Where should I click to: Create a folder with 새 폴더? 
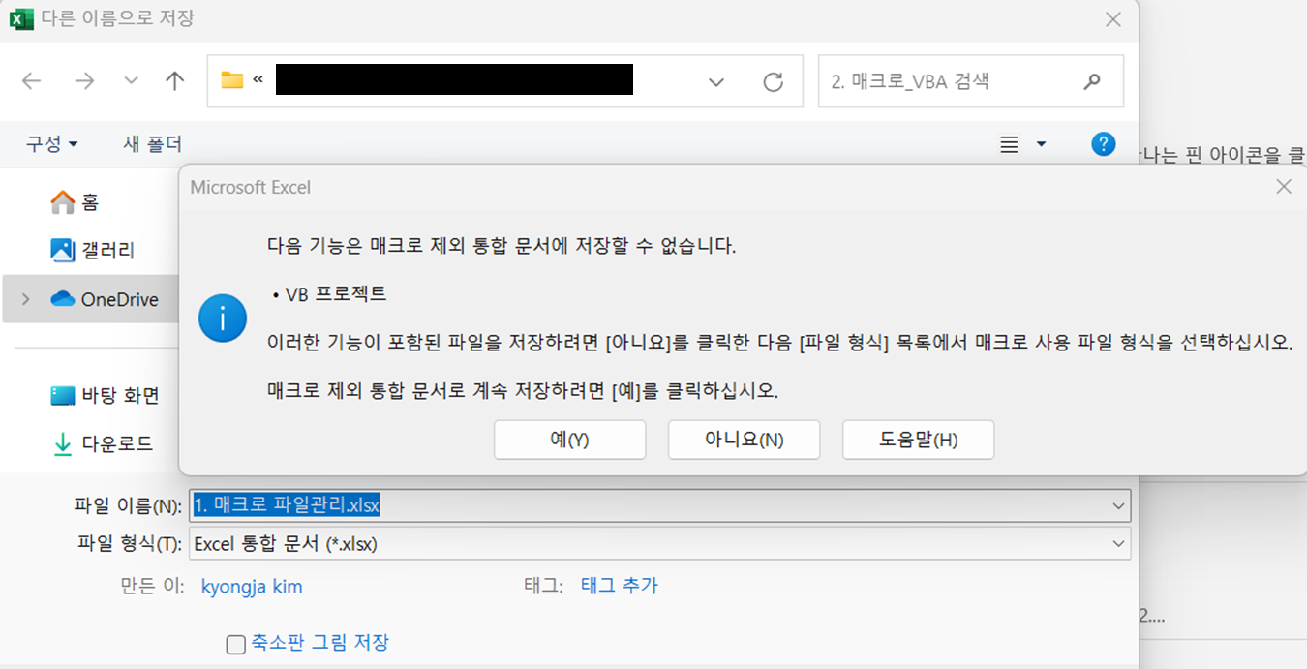tap(153, 144)
